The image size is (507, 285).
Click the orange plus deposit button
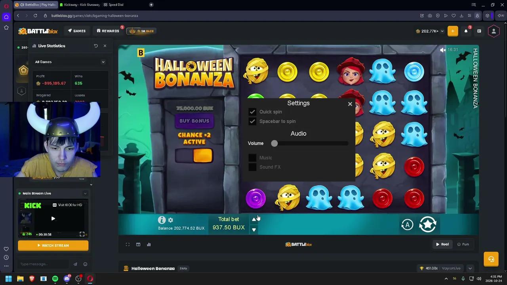point(453,31)
